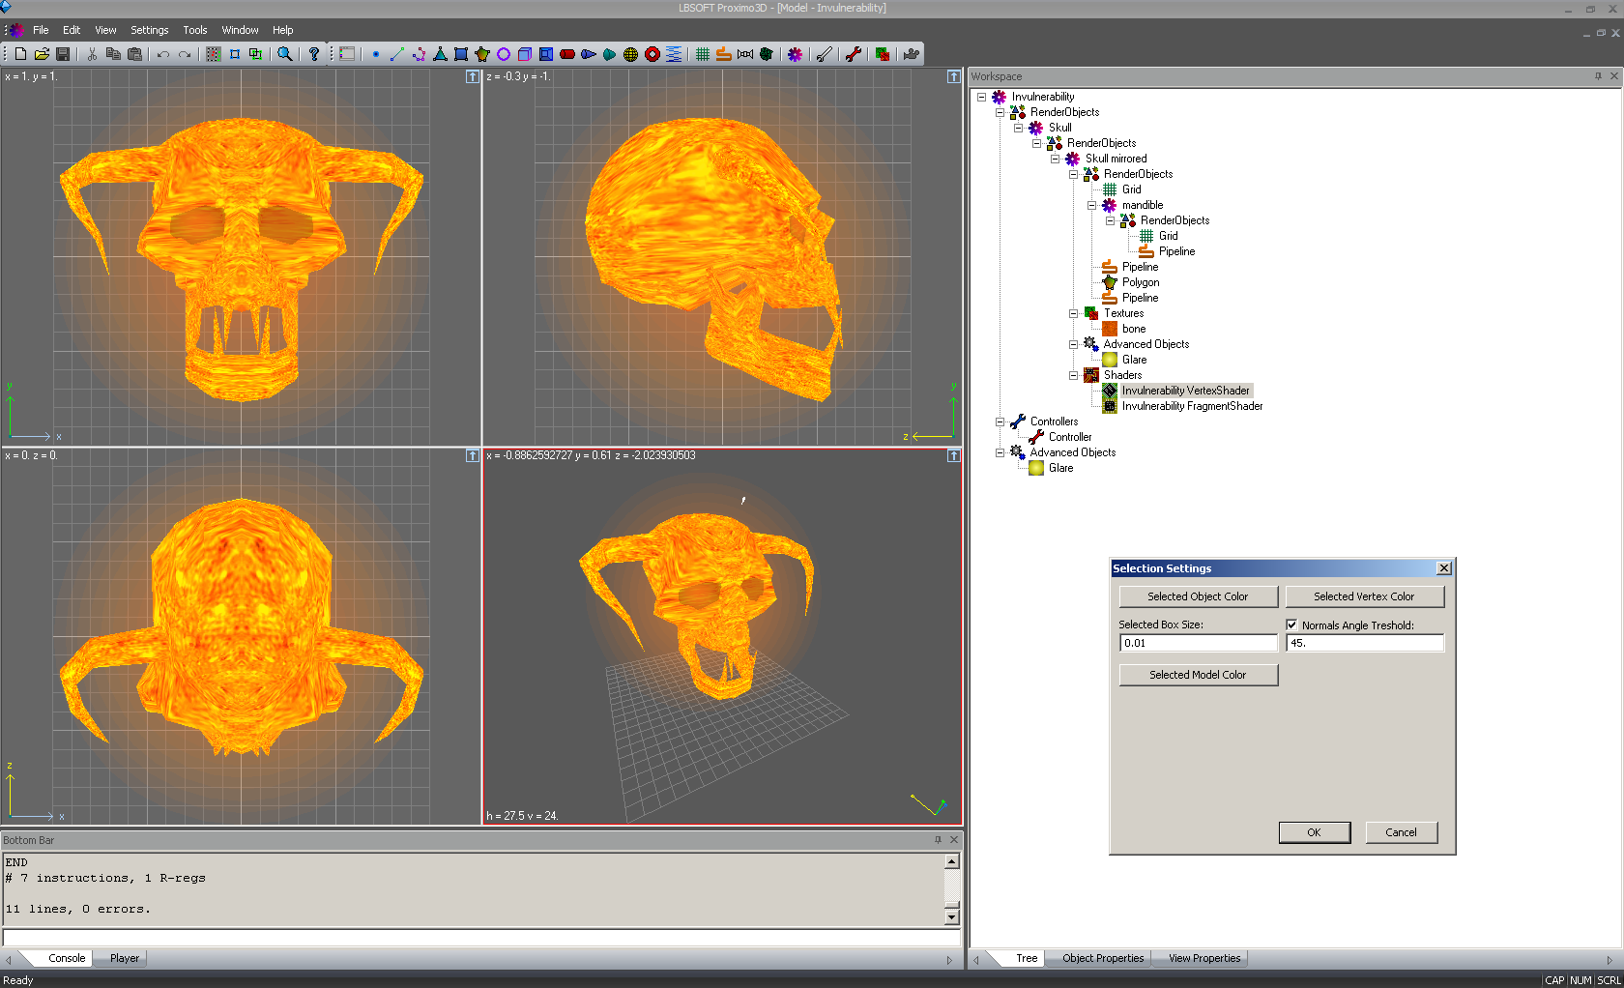This screenshot has width=1624, height=988.
Task: Select the green grid tool in toolbar
Action: (x=703, y=54)
